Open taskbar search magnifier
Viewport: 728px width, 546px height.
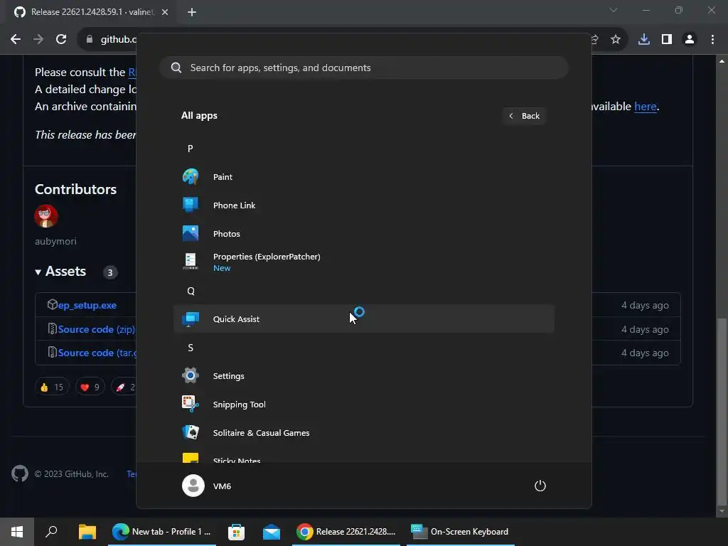51,532
